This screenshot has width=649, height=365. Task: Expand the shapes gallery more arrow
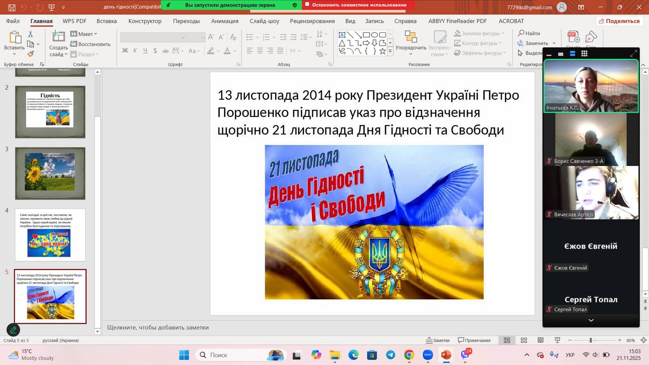(390, 51)
